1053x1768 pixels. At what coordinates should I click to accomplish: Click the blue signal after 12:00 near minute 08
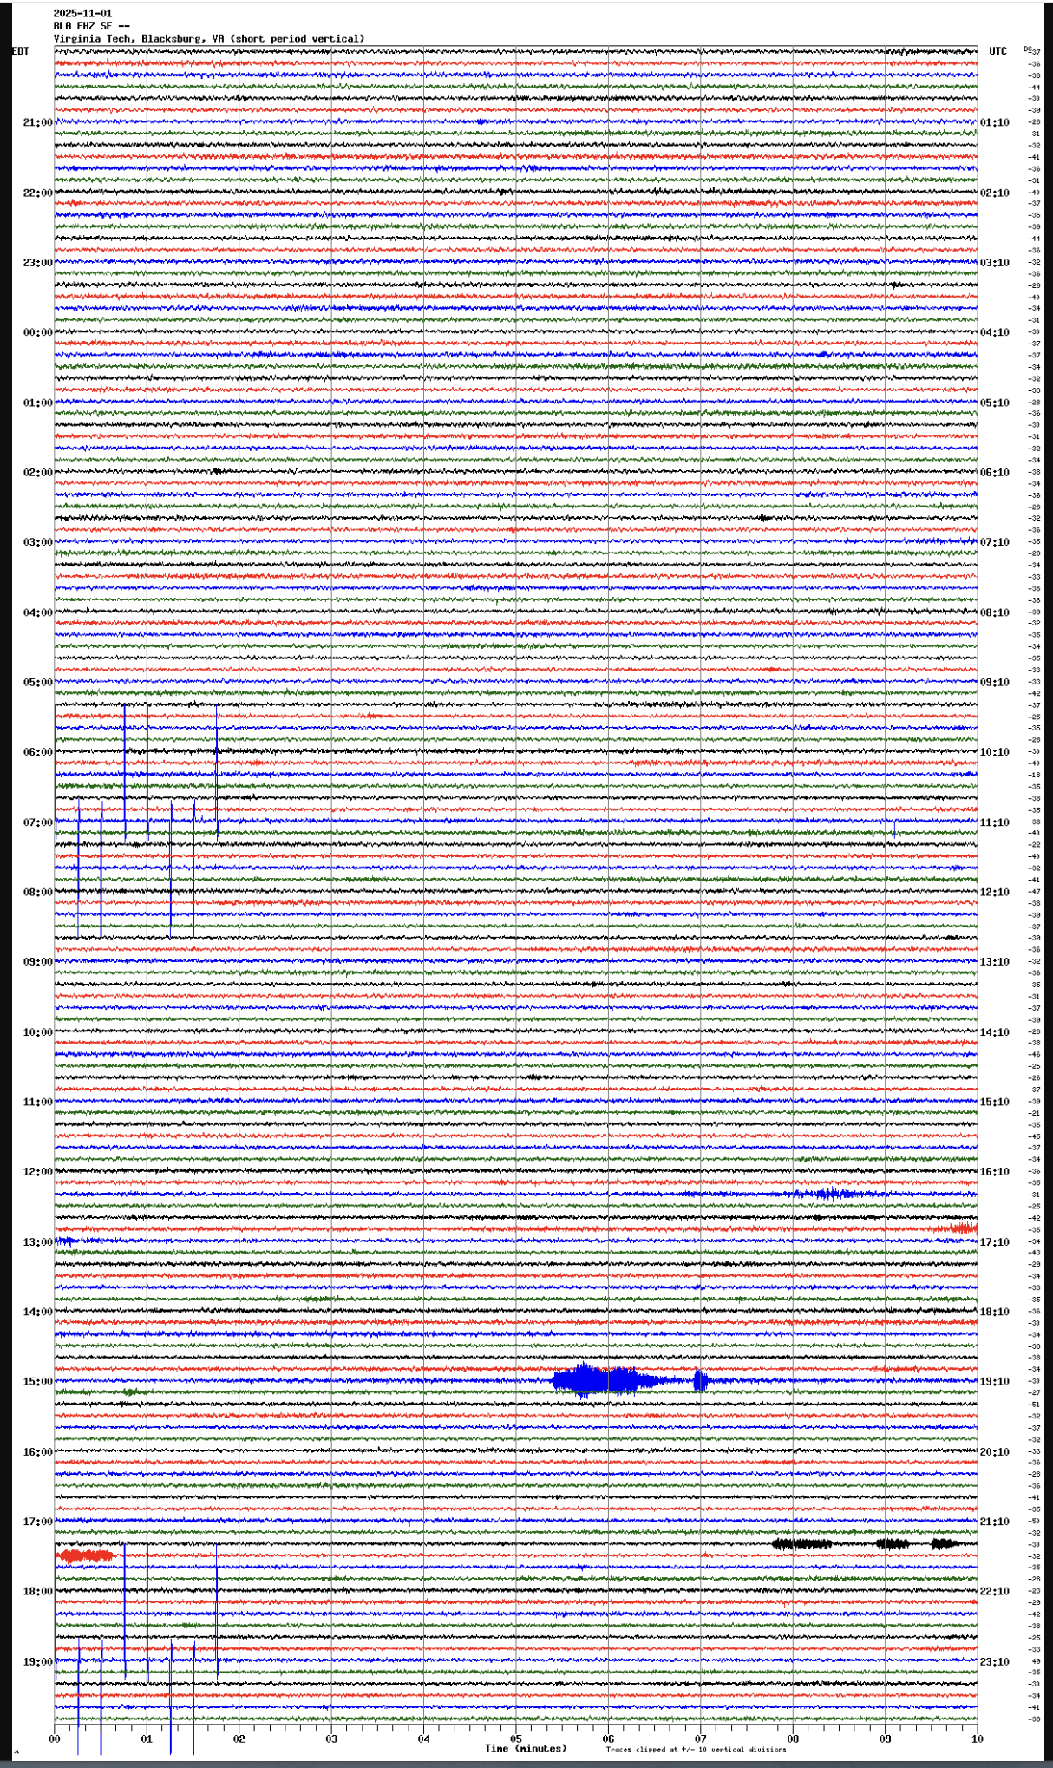(828, 1194)
